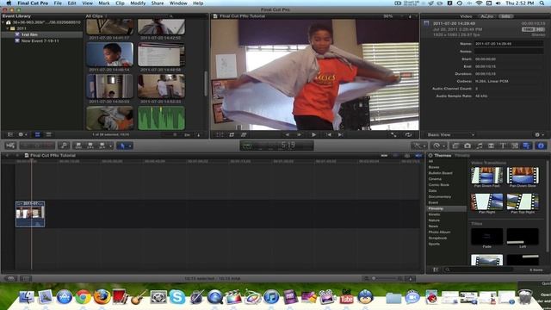Open the Edit menu

click(x=71, y=3)
